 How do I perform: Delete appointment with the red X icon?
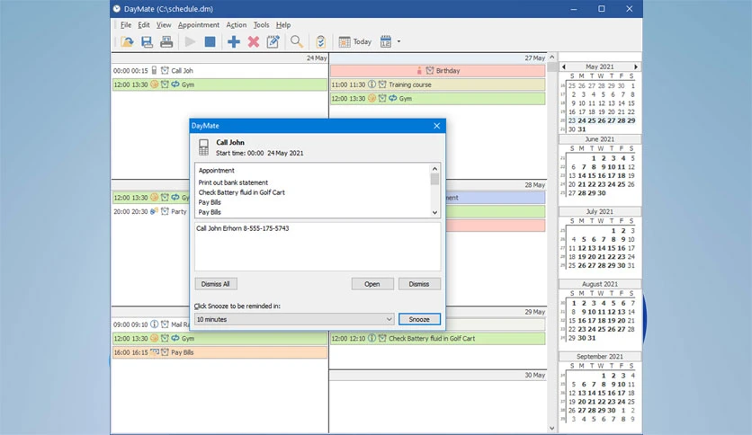[x=254, y=42]
